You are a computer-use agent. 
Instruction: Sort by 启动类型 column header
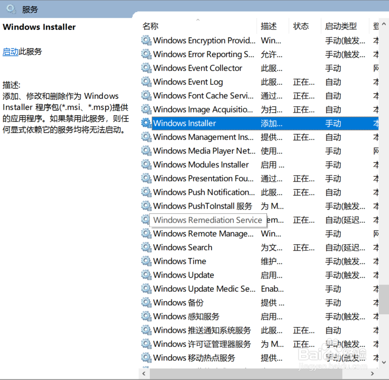[341, 26]
